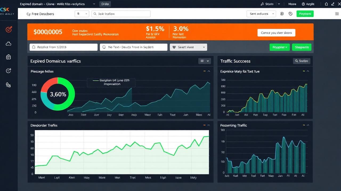Select the Crate tab in title bar
This screenshot has height=191, width=341.
click(105, 4)
